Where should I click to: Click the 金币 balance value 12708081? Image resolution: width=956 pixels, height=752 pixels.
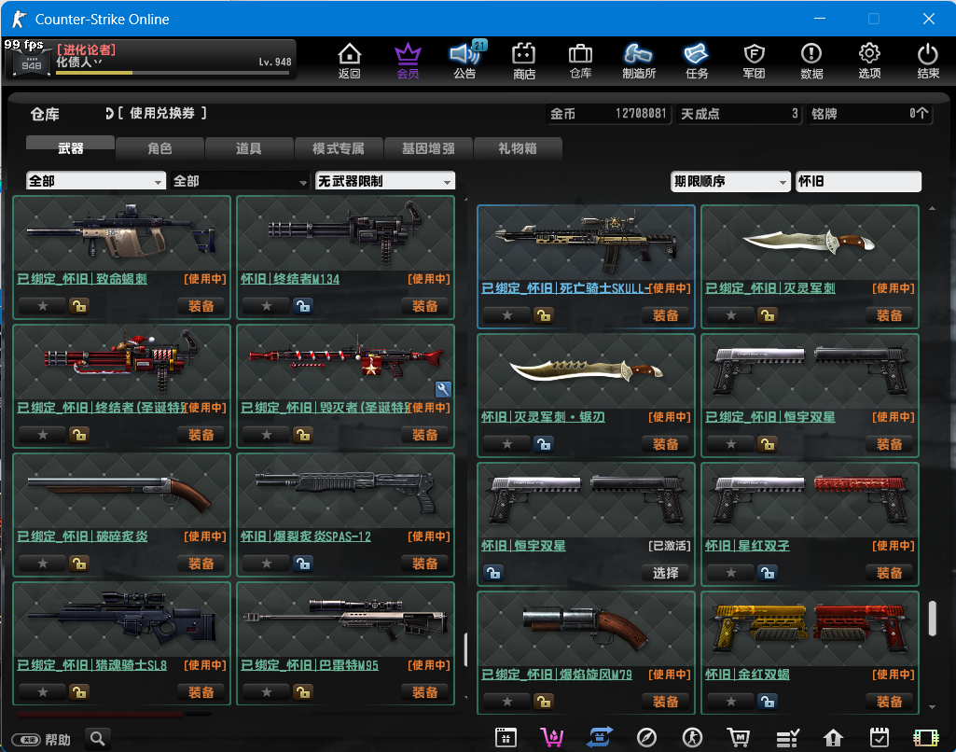point(641,114)
